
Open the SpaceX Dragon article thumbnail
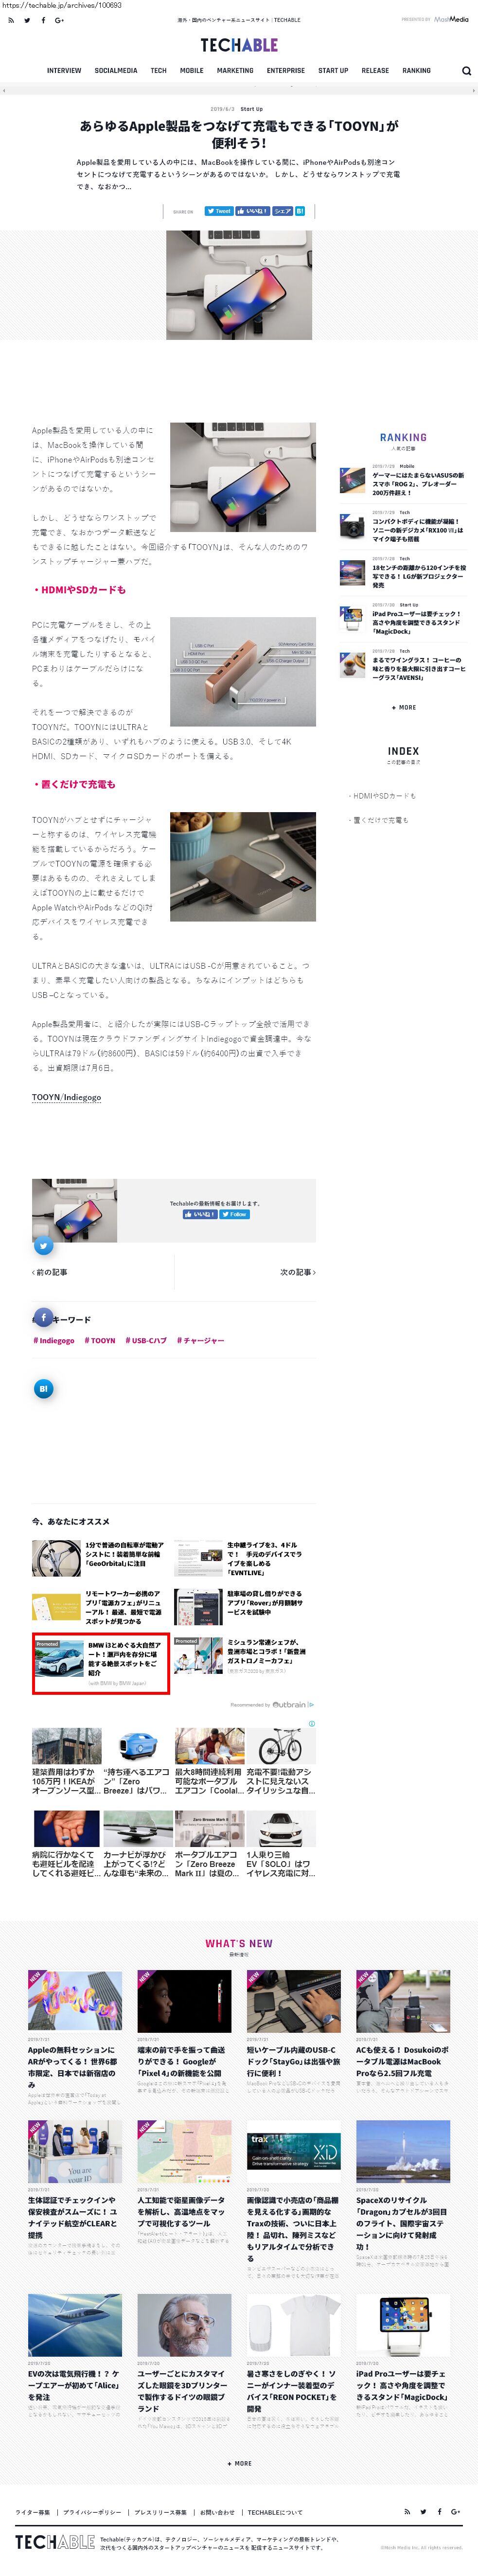coord(403,2151)
